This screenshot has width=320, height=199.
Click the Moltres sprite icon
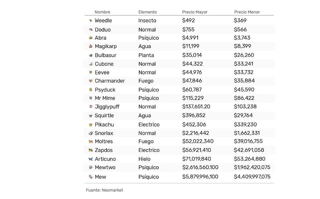tap(91, 142)
